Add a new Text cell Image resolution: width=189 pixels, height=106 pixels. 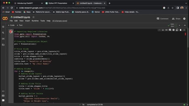click(x=20, y=25)
